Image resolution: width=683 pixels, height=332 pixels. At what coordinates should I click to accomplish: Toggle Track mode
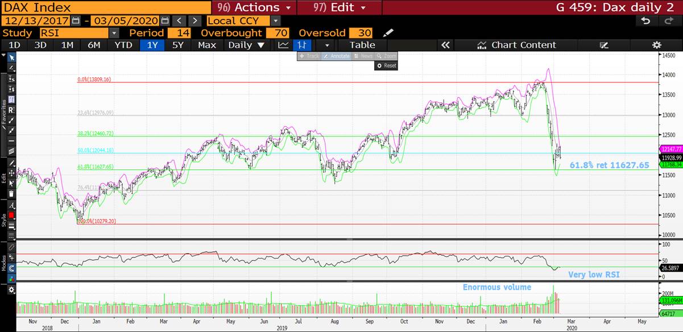pyautogui.click(x=309, y=56)
